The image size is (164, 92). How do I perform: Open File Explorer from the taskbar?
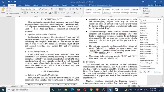pos(66,90)
